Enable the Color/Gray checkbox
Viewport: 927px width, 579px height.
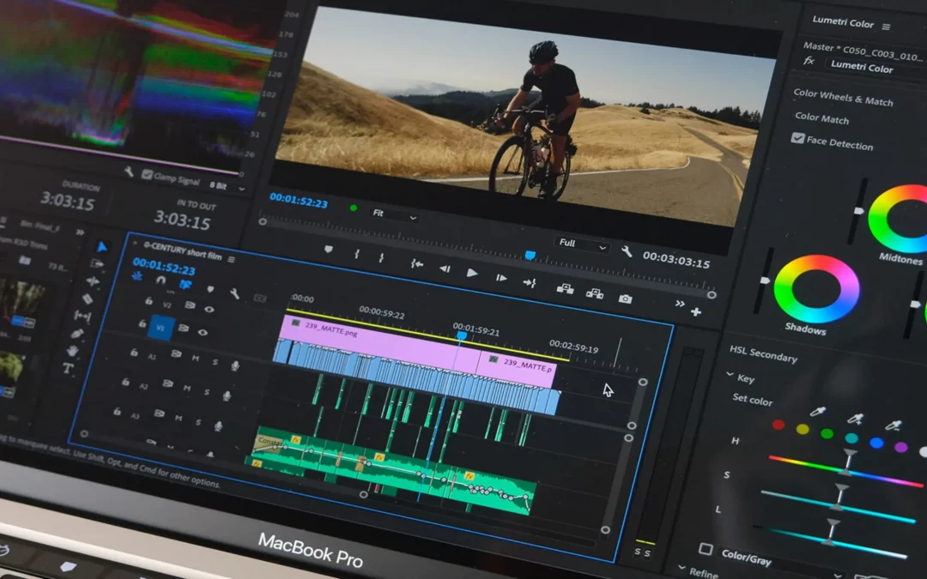[705, 549]
